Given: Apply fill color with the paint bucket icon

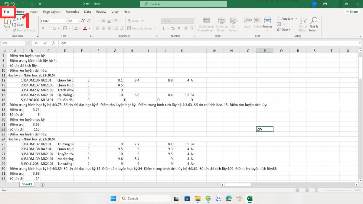Looking at the screenshot, I should tap(76, 28).
